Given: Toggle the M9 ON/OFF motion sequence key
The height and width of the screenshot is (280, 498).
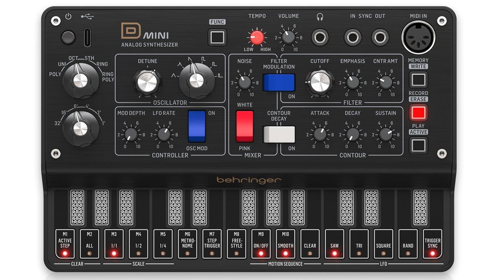Looking at the screenshot, I should (261, 244).
